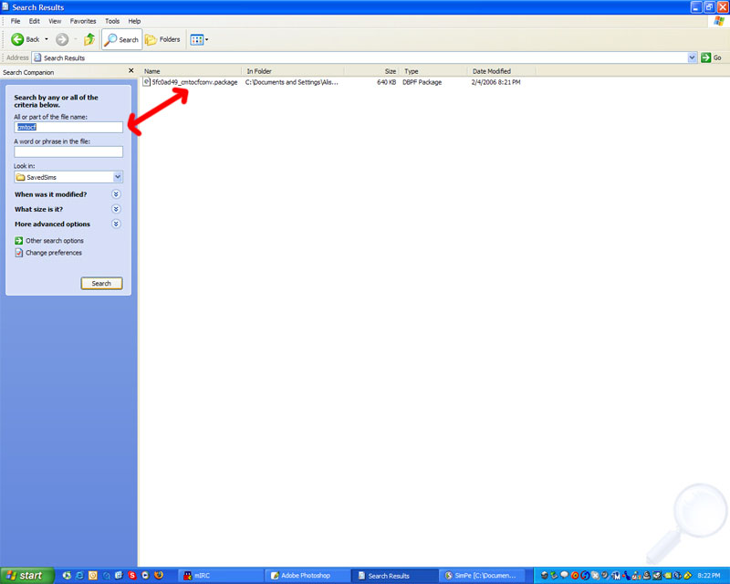Screen dimensions: 730x584
Task: Open the Help menu
Action: (x=134, y=21)
